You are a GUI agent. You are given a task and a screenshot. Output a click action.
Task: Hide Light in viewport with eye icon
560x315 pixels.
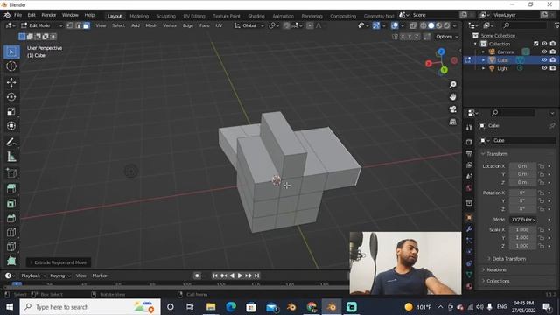tap(544, 68)
